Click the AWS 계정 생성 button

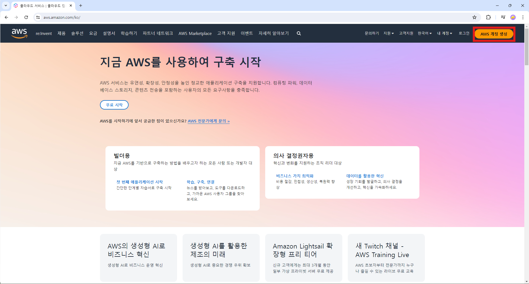494,34
